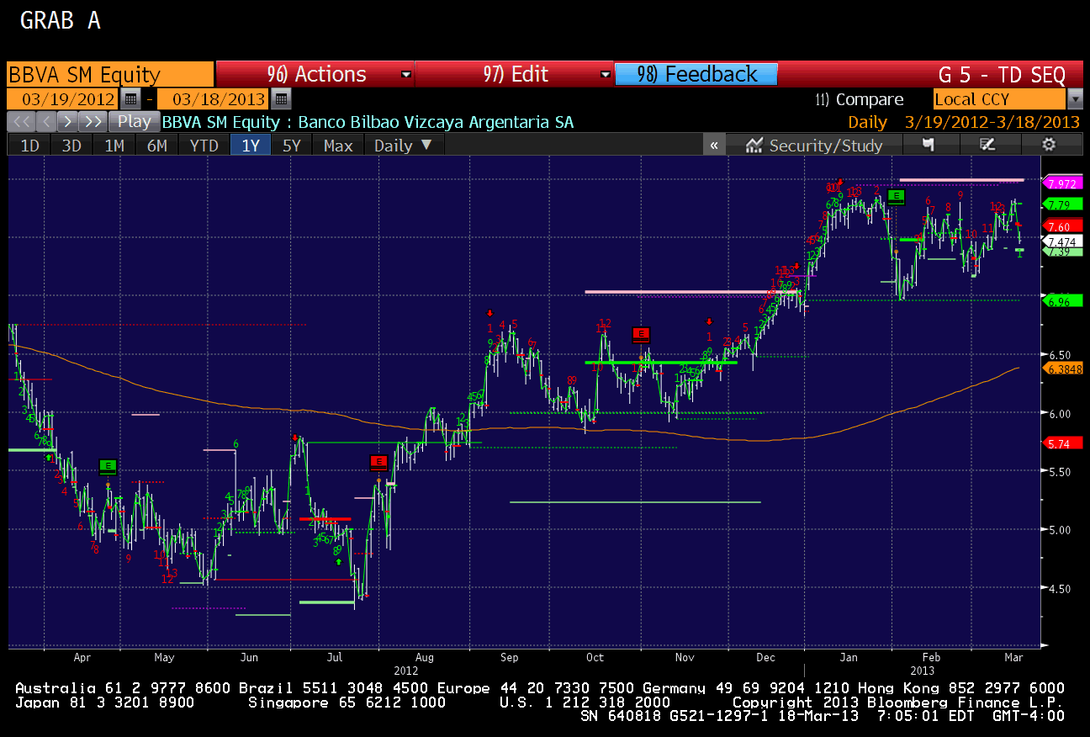Open the end date calendar picker
Screen dimensions: 1090x737
[x=282, y=98]
